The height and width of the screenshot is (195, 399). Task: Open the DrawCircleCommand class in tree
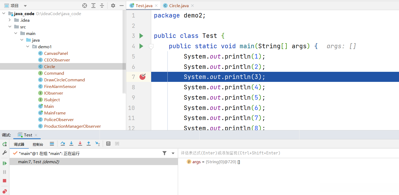tap(64, 80)
